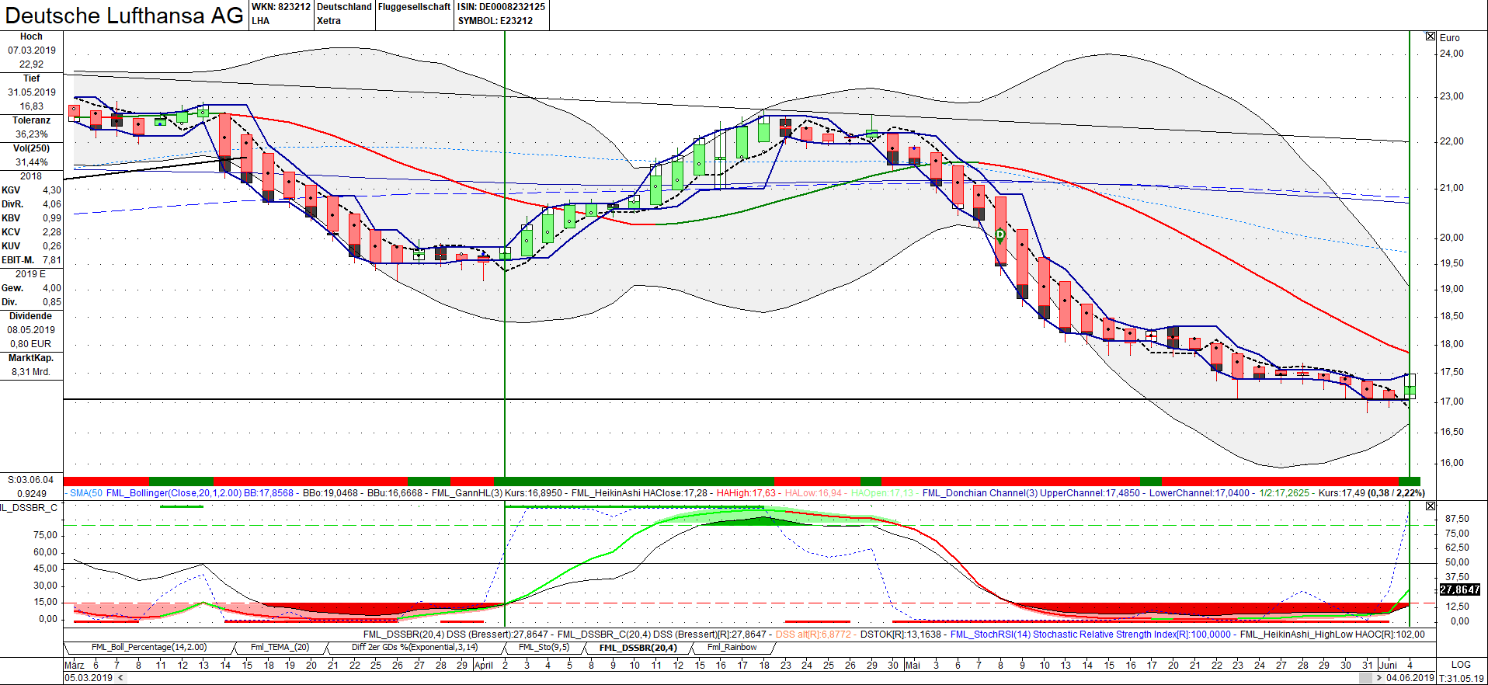Switch to the Fml_TEMA_(20) tab
The width and height of the screenshot is (1488, 685).
tap(280, 647)
